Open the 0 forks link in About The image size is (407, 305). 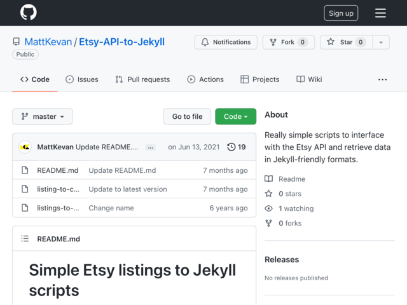pos(283,223)
